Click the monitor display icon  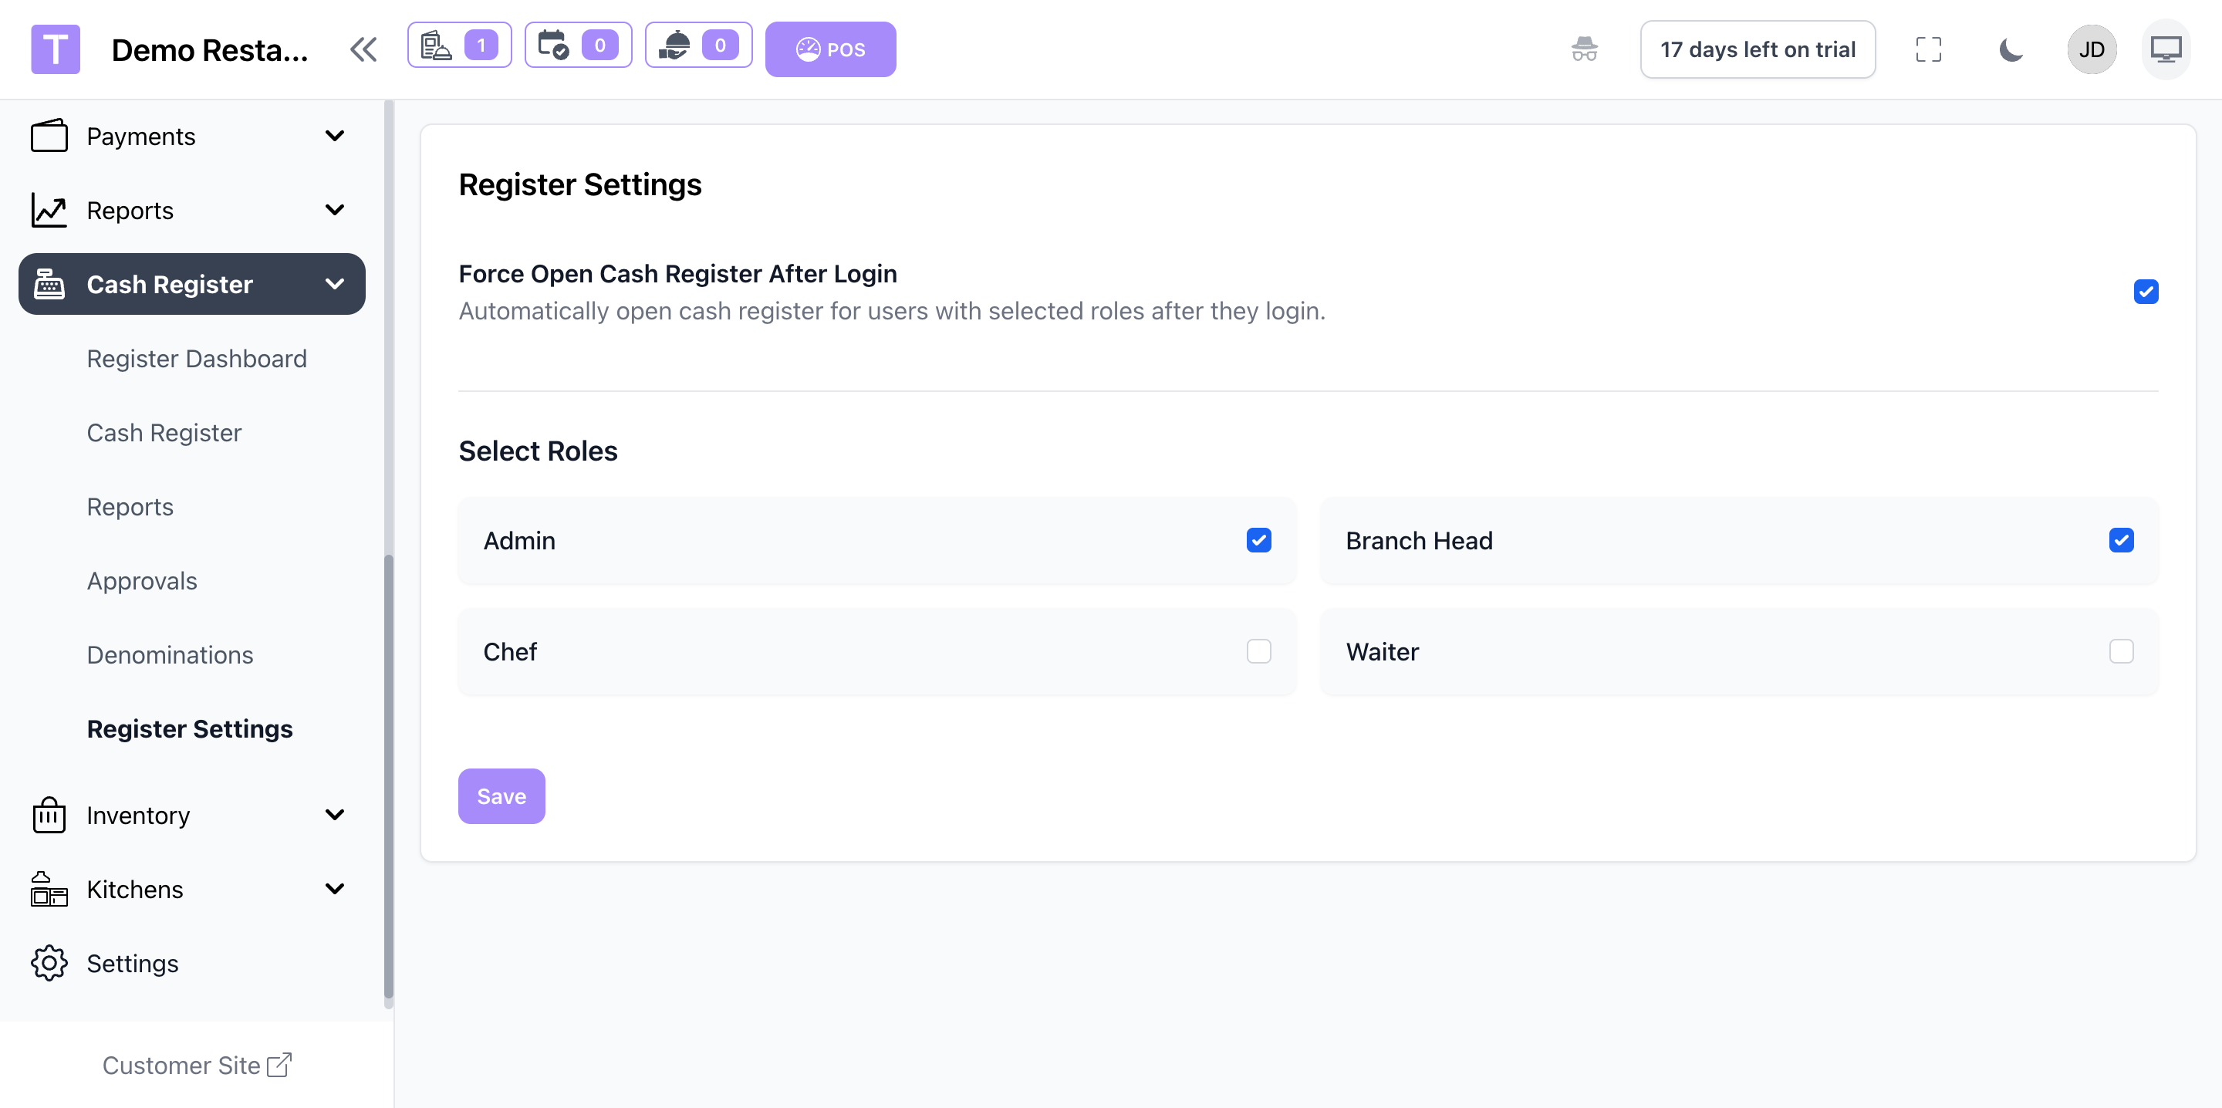[x=2165, y=49]
